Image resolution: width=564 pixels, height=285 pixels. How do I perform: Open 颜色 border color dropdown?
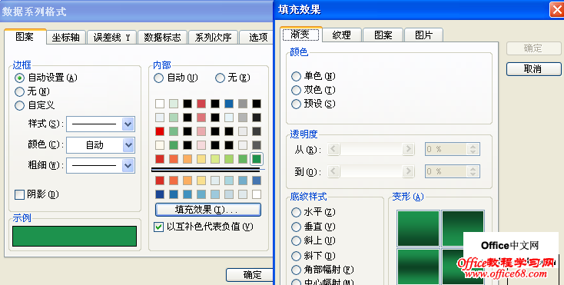tap(128, 145)
